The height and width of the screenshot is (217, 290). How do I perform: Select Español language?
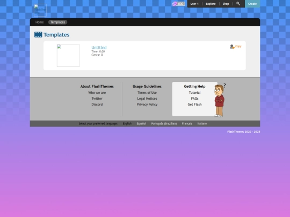click(141, 124)
